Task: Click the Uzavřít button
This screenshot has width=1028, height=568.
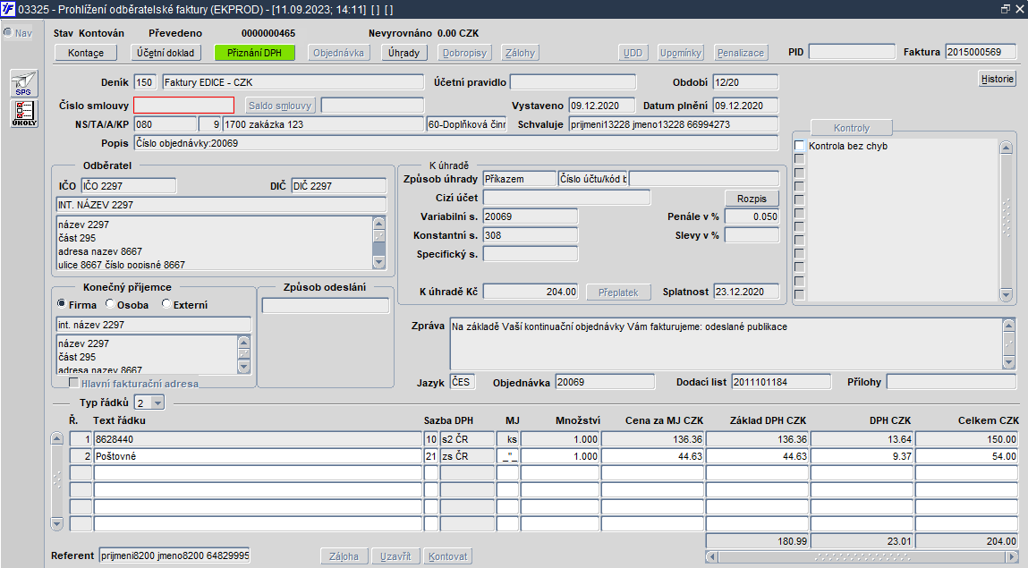Action: pos(396,556)
